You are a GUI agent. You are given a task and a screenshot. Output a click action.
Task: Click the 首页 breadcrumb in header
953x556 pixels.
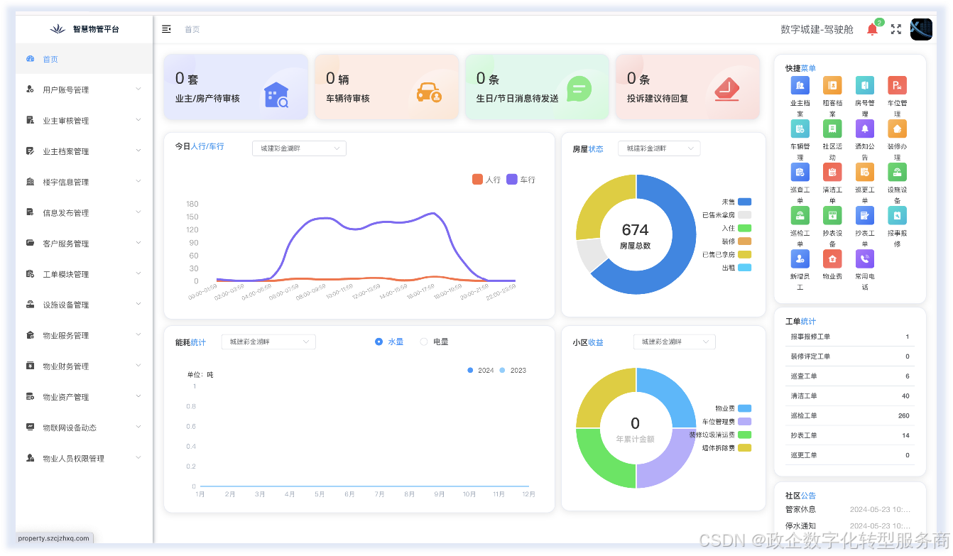pyautogui.click(x=192, y=29)
